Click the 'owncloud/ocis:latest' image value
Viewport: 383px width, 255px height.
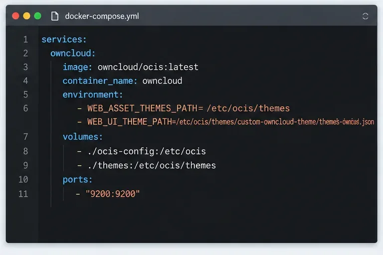pyautogui.click(x=148, y=67)
